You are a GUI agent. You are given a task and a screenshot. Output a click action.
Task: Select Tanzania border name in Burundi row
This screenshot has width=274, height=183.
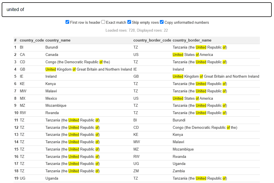point(200,47)
